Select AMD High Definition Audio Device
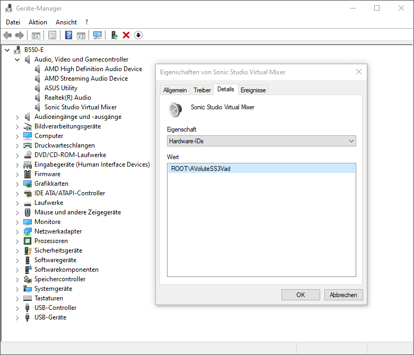 click(93, 69)
